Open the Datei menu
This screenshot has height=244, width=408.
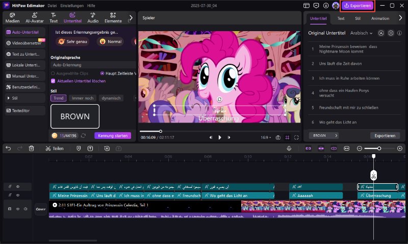52,6
